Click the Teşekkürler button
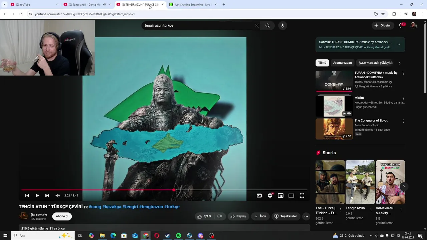The image size is (427, 240). coord(286,216)
